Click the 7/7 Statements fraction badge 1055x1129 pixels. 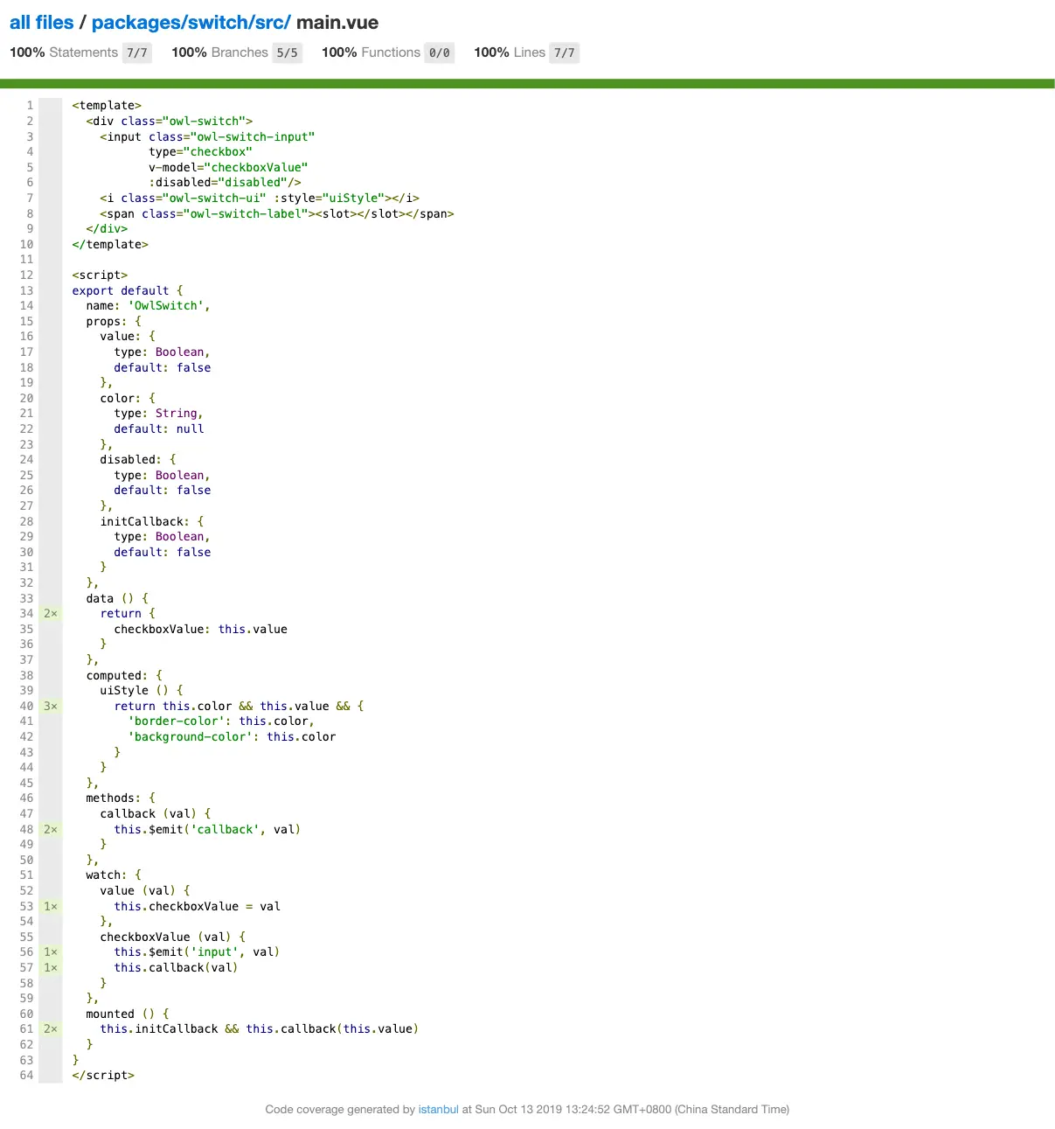pos(137,52)
